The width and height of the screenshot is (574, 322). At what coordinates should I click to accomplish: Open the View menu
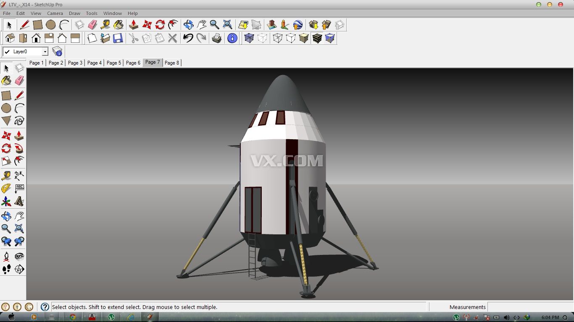click(x=36, y=13)
